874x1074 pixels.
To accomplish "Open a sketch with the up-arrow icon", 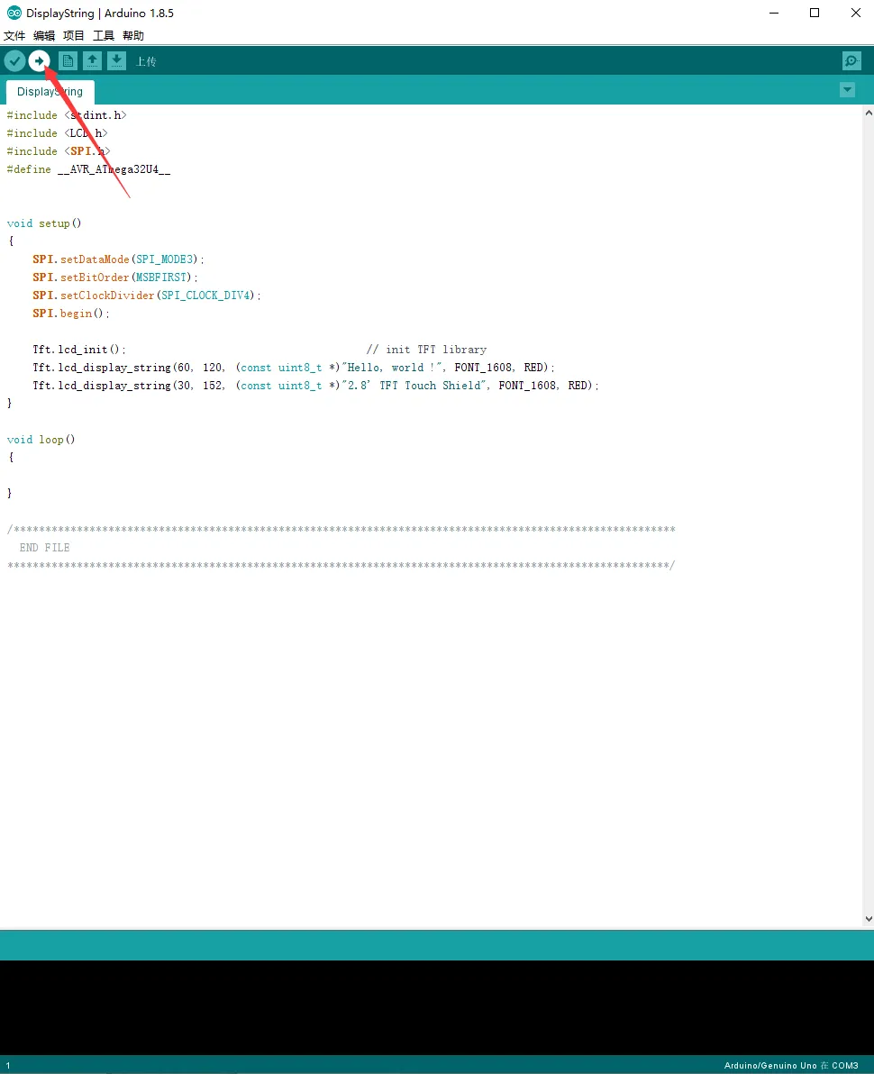I will 93,61.
